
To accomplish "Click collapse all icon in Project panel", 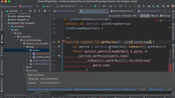I will coord(39,11).
